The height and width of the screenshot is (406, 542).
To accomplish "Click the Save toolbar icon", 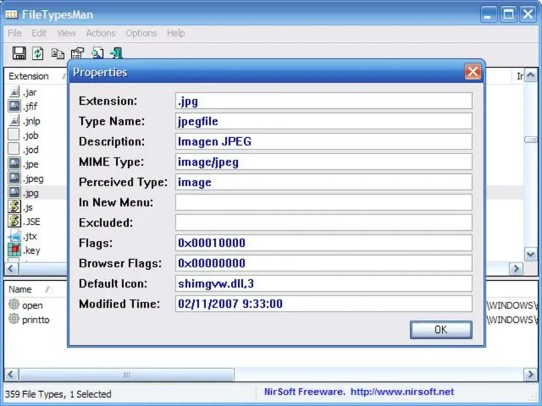I will [19, 53].
